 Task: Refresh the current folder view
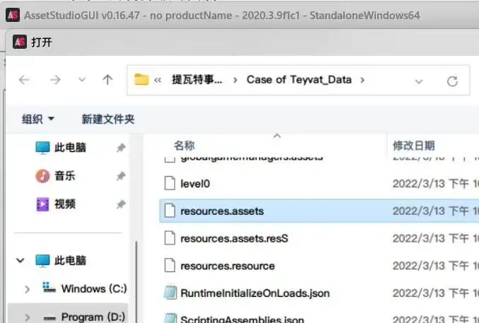(x=452, y=80)
